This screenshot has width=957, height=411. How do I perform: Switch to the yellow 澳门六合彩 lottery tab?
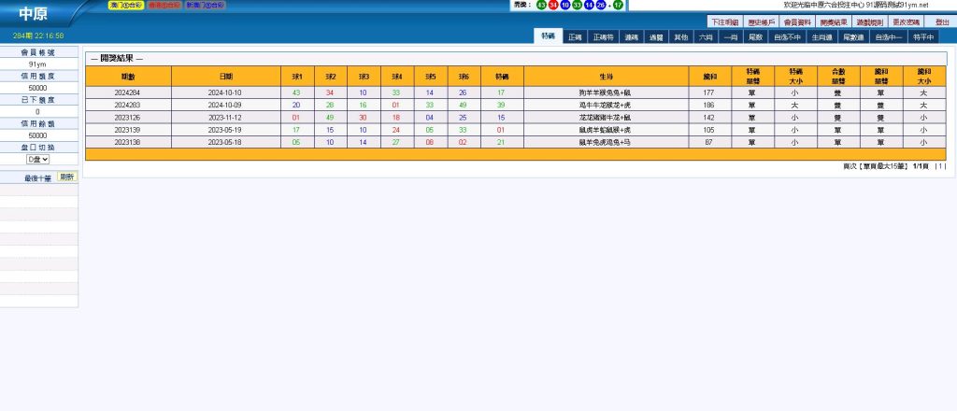tap(125, 6)
